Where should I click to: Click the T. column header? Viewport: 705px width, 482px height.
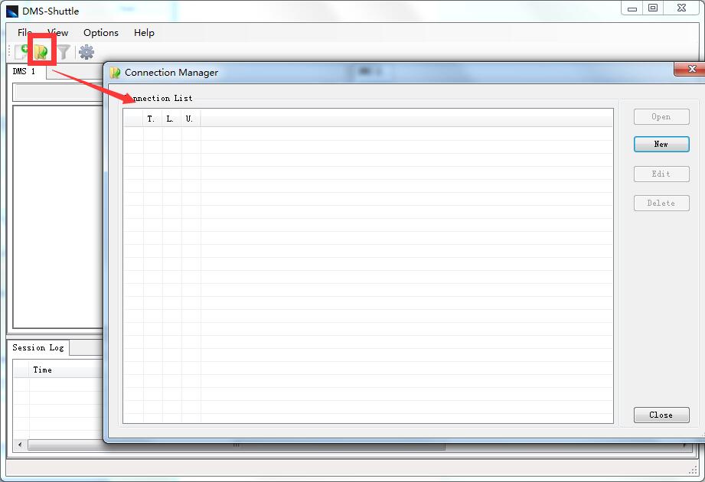click(x=152, y=119)
